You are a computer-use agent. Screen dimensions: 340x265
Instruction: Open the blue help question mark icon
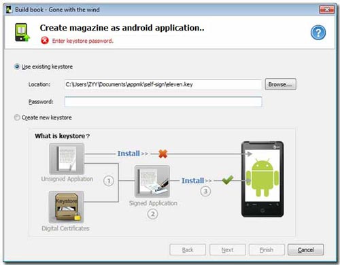click(x=318, y=33)
